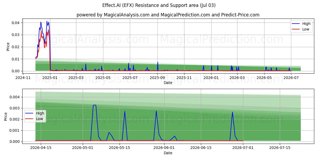Click the High spike just before 2026-06-01

coord(156,111)
